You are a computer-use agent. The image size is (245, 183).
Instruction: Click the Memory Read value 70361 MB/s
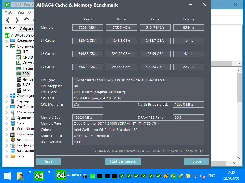pos(88,27)
